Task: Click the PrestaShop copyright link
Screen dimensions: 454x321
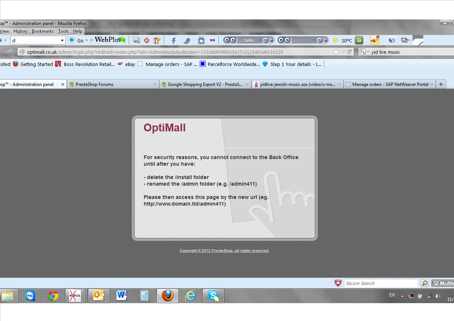Action: point(224,251)
